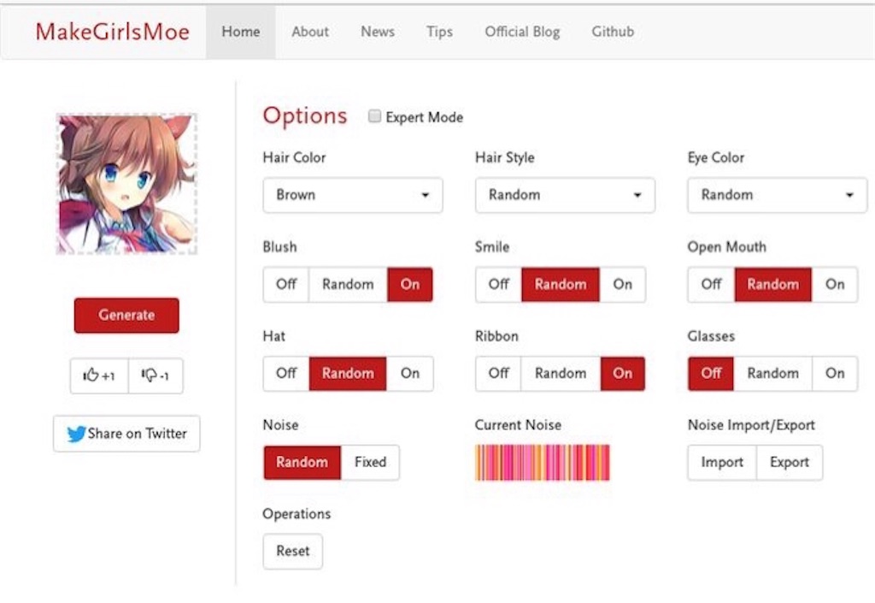Open the News page
The image size is (875, 603).
click(377, 32)
